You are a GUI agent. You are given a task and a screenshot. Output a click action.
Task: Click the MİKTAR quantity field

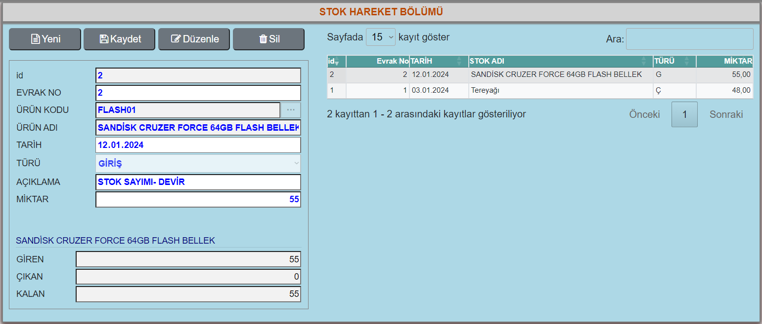[x=198, y=200]
